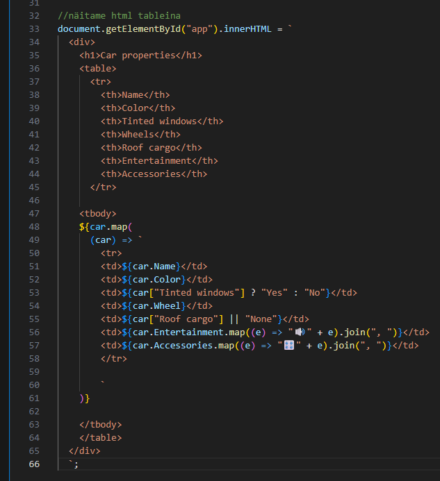Place cursor at end of line 66
Screen dimensions: 440x481
tap(79, 464)
